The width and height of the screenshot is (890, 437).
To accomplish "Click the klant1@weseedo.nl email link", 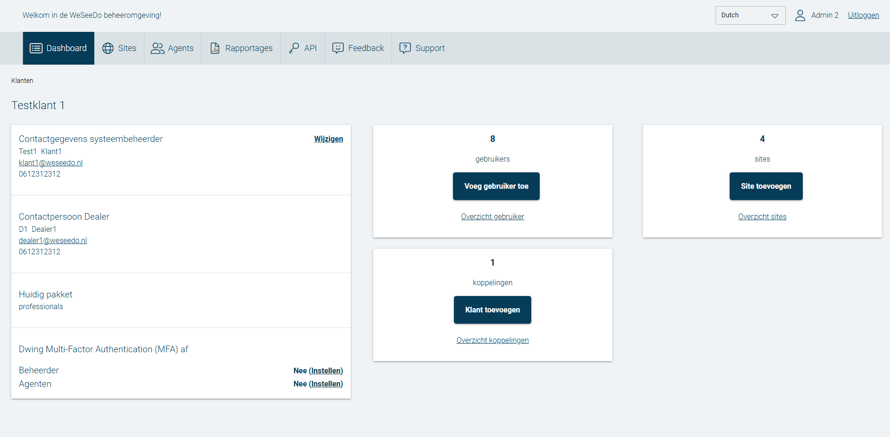I will click(x=51, y=163).
